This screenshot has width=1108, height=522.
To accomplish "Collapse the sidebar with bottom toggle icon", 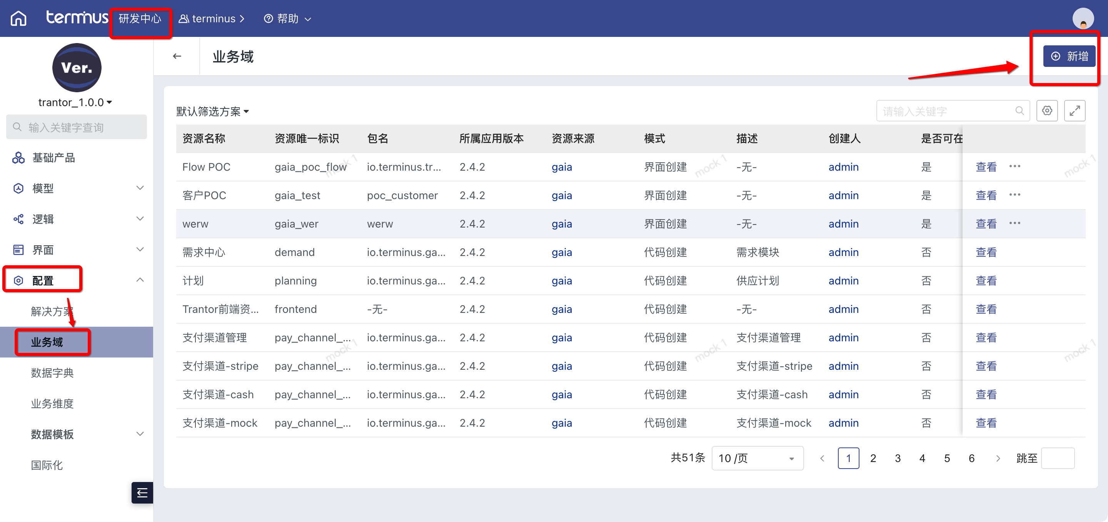I will pyautogui.click(x=142, y=492).
